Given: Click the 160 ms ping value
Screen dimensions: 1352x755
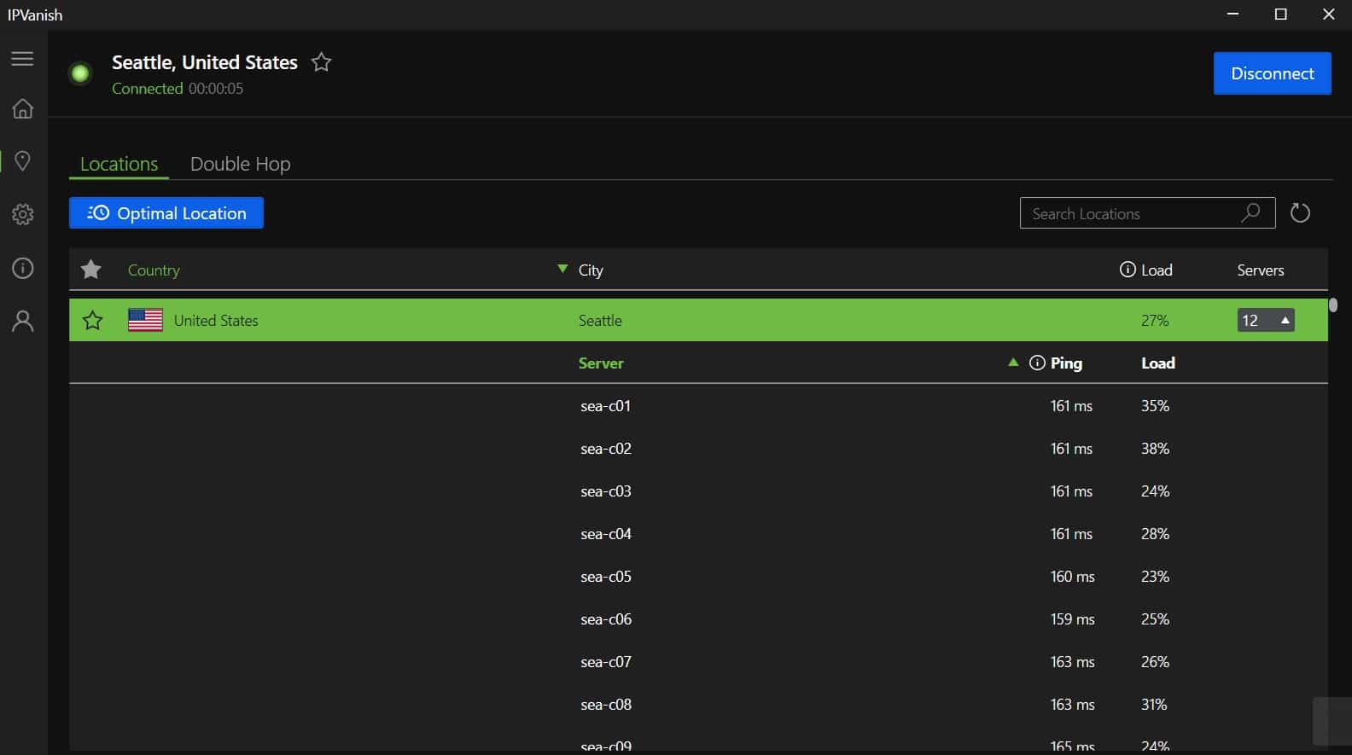Looking at the screenshot, I should [1072, 576].
